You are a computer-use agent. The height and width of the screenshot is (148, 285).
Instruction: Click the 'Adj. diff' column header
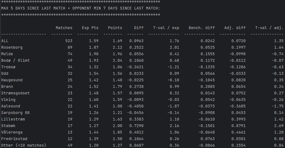click(235, 28)
